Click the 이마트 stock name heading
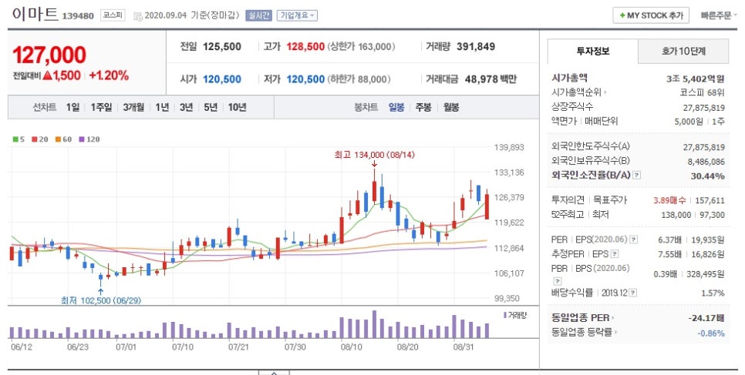Screen dimensions: 745x375 click(35, 14)
